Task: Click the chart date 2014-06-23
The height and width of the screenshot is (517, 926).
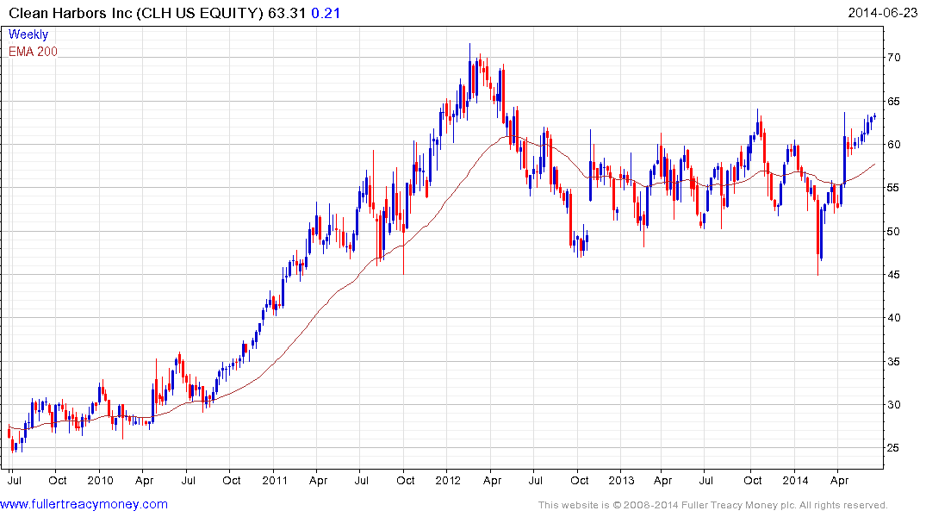Action: [x=882, y=12]
